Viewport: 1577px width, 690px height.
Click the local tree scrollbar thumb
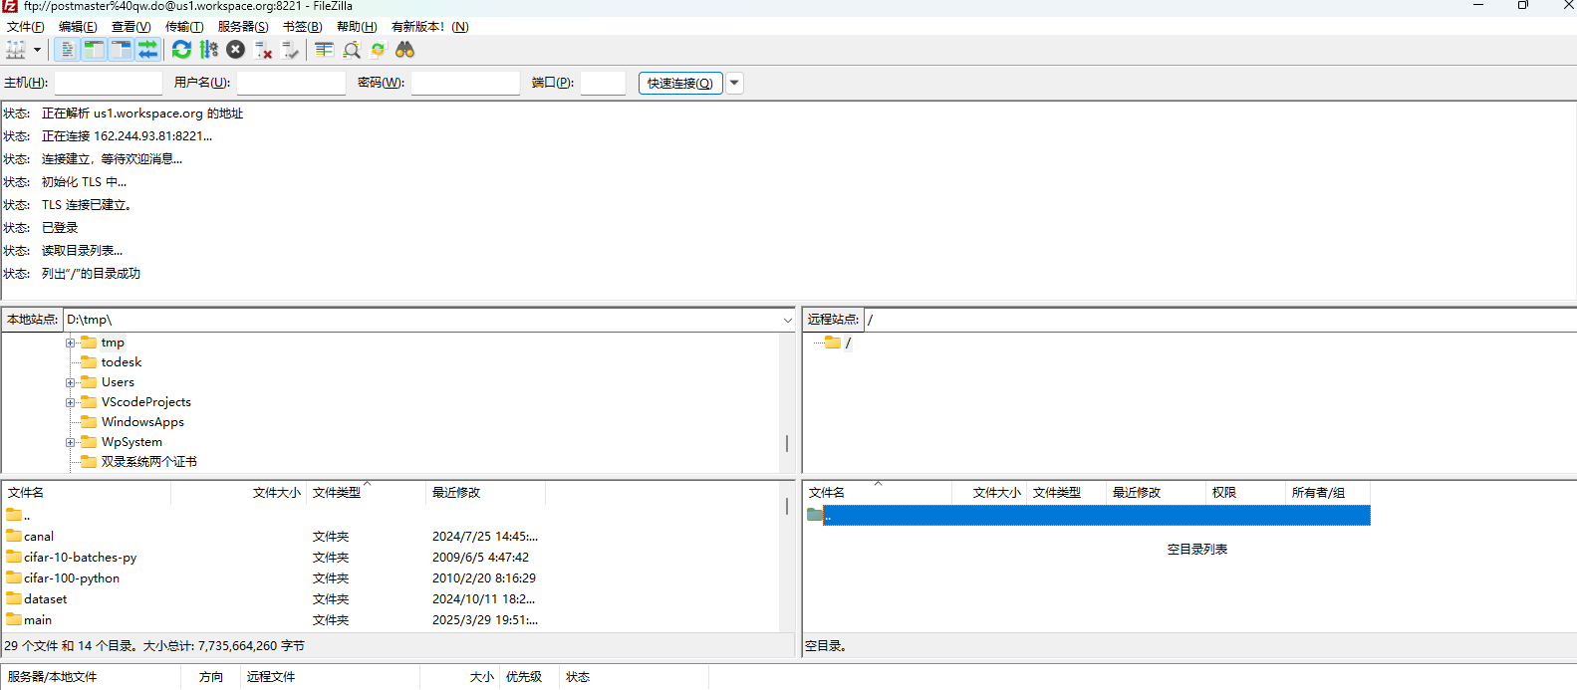(787, 443)
